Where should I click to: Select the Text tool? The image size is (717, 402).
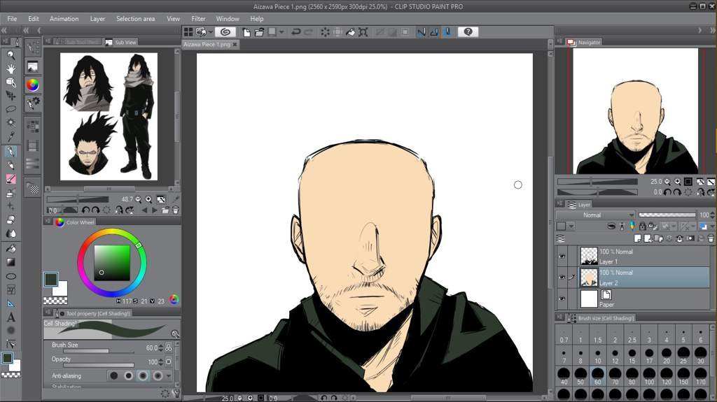[x=11, y=317]
